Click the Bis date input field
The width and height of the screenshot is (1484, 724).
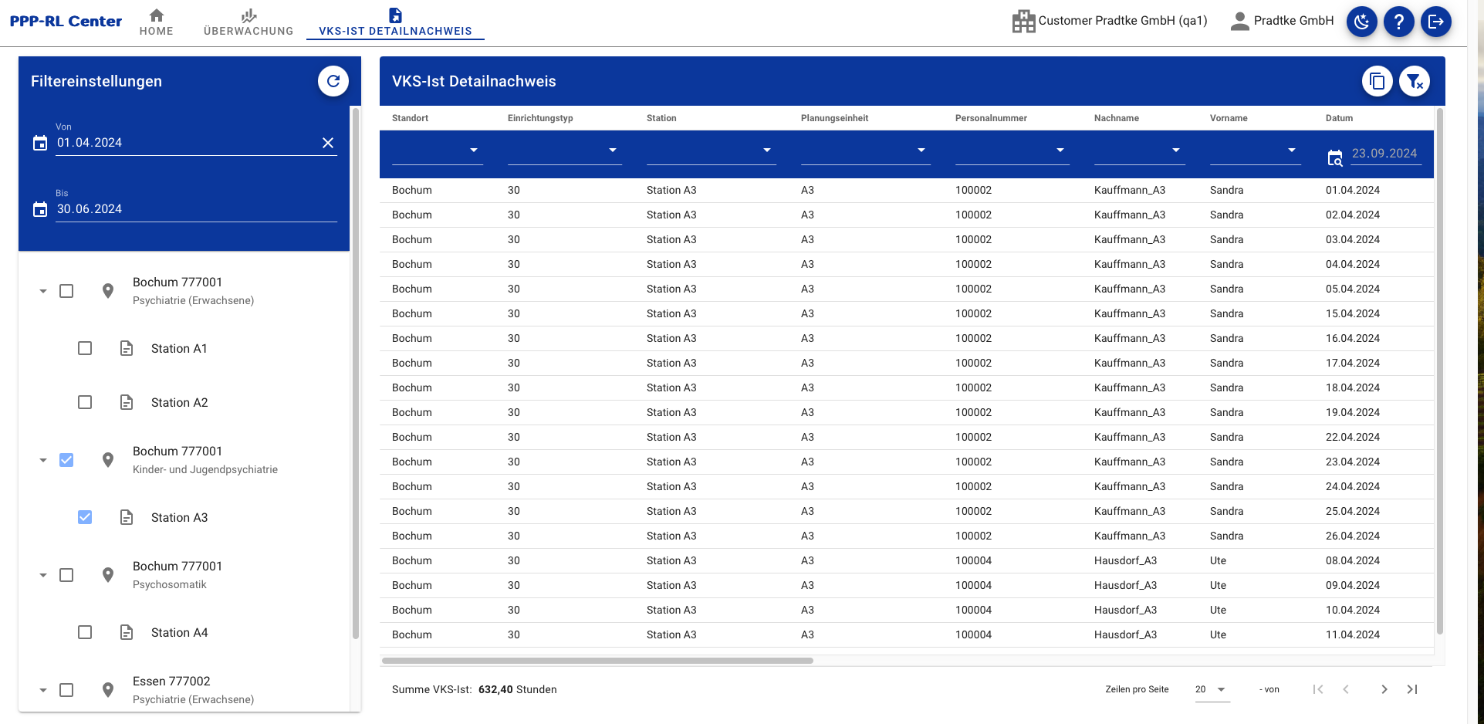(196, 209)
